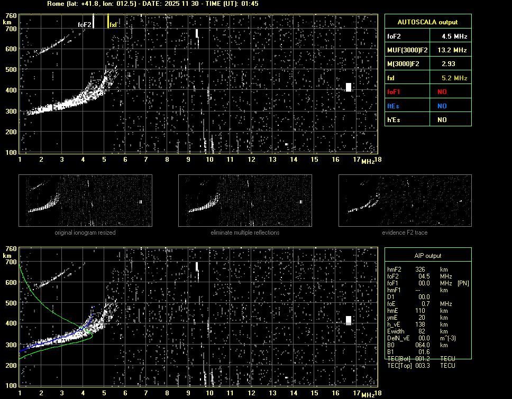Select the foF2 4.5 MHz value cell

click(x=454, y=36)
